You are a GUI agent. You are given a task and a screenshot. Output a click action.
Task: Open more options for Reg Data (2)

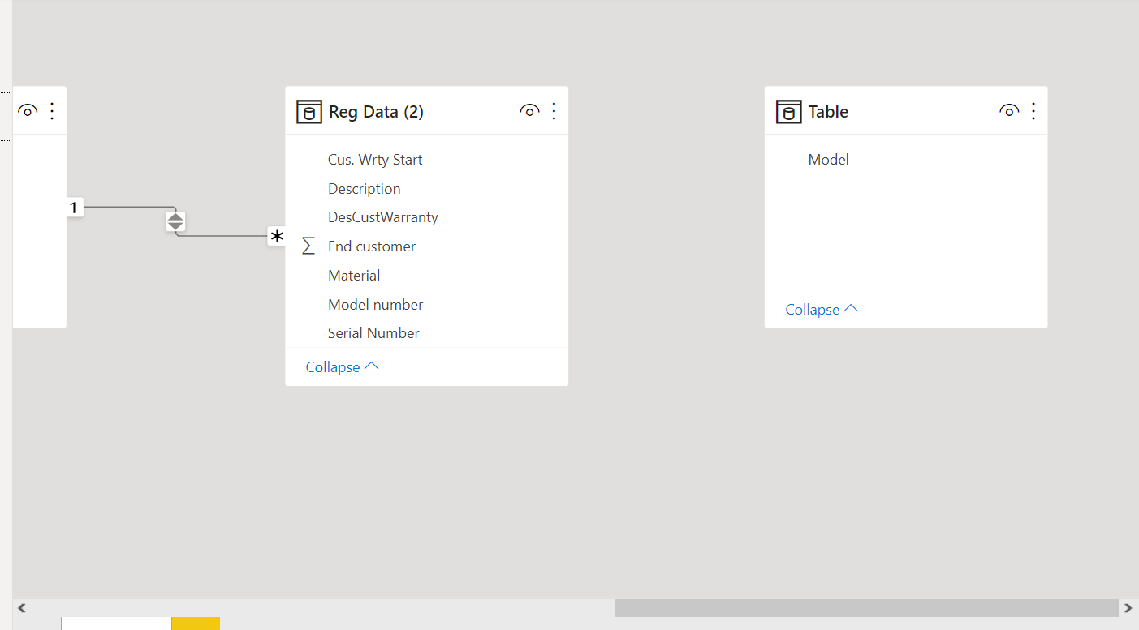[554, 111]
